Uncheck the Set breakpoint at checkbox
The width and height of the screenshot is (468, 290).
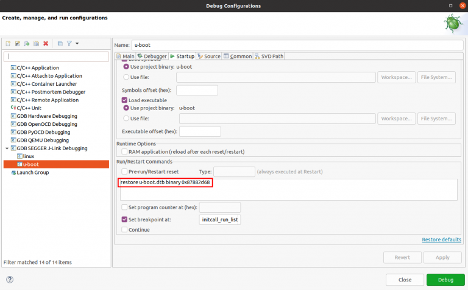pyautogui.click(x=125, y=219)
